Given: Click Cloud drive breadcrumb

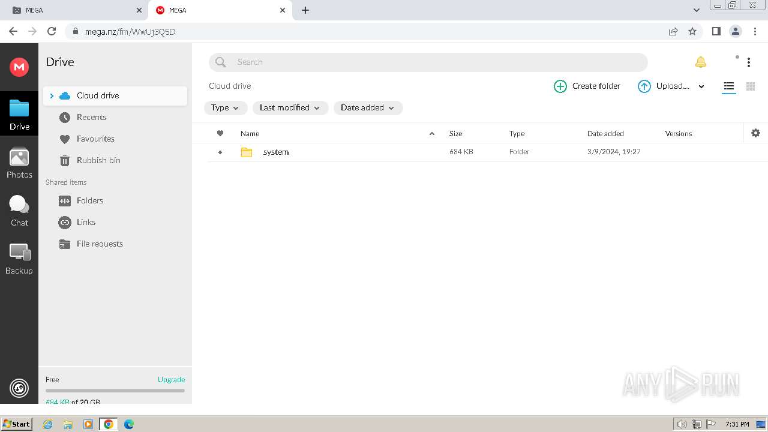Looking at the screenshot, I should pos(230,86).
